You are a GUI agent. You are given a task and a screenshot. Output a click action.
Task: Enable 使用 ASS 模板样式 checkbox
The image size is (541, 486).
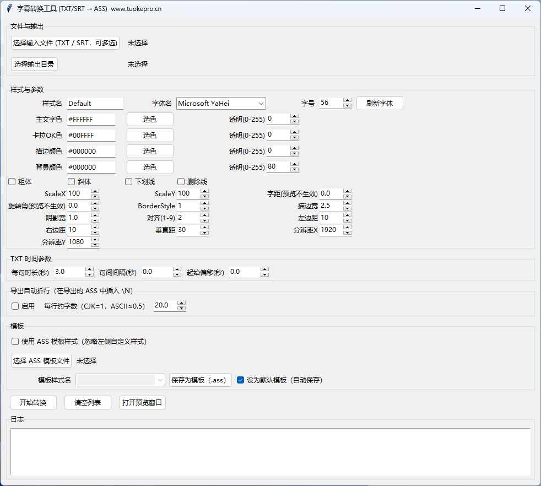pyautogui.click(x=15, y=341)
